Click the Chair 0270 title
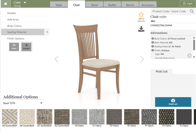The image size is (196, 133). pyautogui.click(x=158, y=17)
